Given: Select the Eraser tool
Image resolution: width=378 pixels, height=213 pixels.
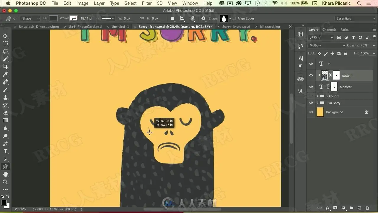Looking at the screenshot, I should [x=5, y=113].
